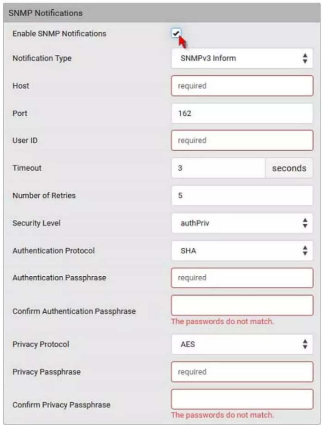This screenshot has height=425, width=322.
Task: Select the Number of Retries field
Action: pos(242,195)
